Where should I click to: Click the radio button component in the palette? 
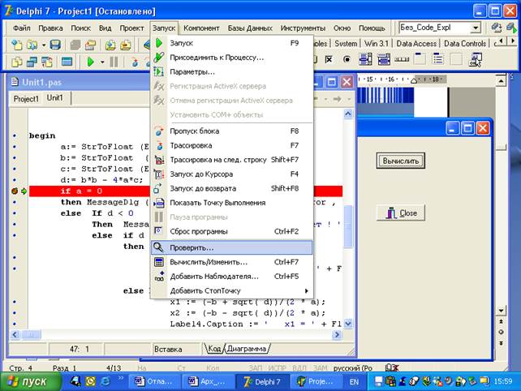point(347,59)
